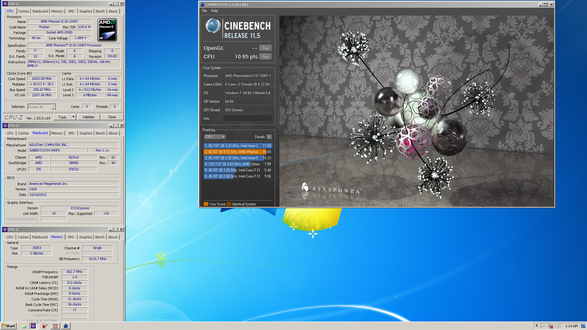Click the Cinebench blue sphere taskbar icon
Screen dimensions: 587x330
pyautogui.click(x=65, y=326)
